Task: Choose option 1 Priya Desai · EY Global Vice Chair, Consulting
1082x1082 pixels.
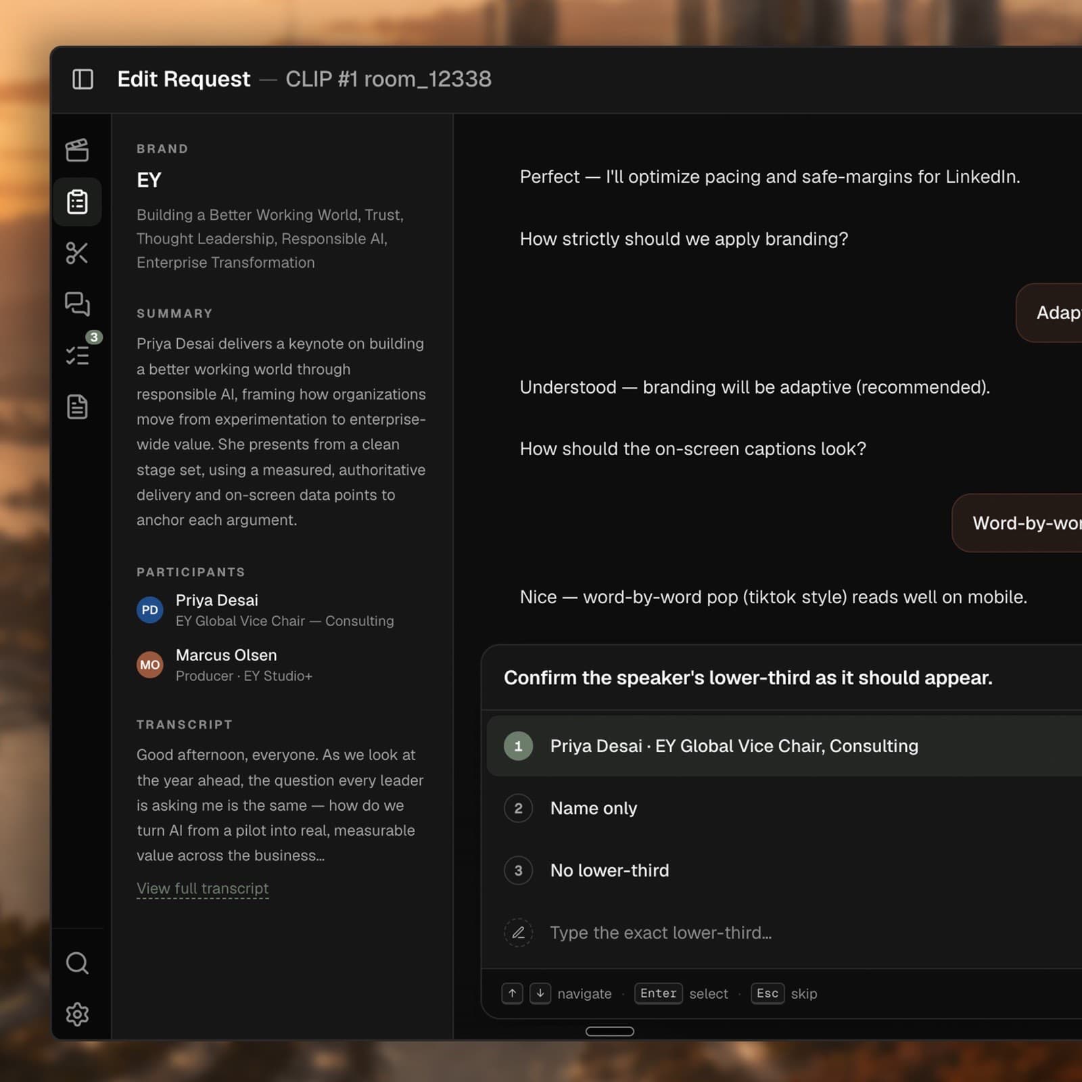Action: coord(784,746)
